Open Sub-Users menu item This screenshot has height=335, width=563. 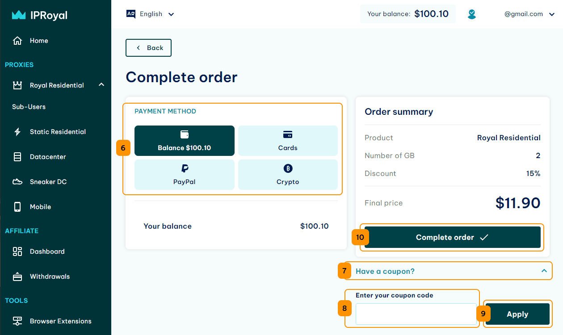pos(29,107)
